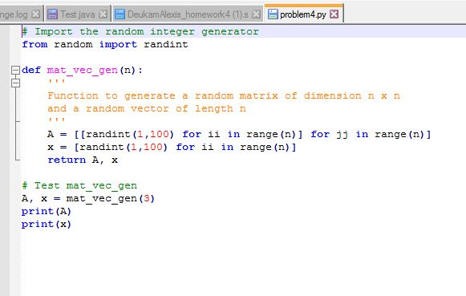Click docstring line 'Function to generate a random matrix'

tap(224, 95)
